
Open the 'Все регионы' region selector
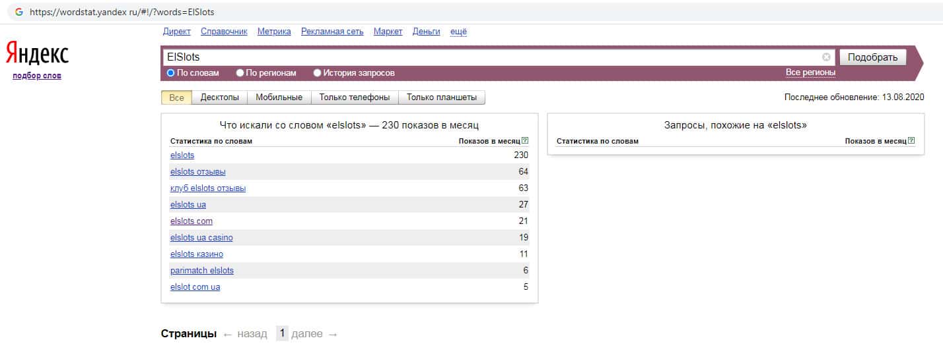(810, 72)
